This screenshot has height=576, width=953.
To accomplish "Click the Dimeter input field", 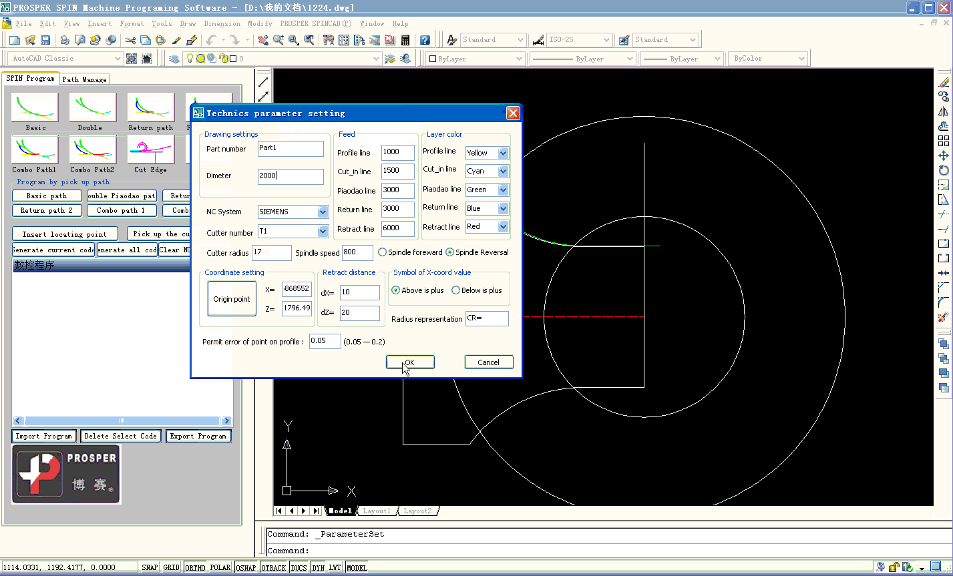I will coord(291,176).
